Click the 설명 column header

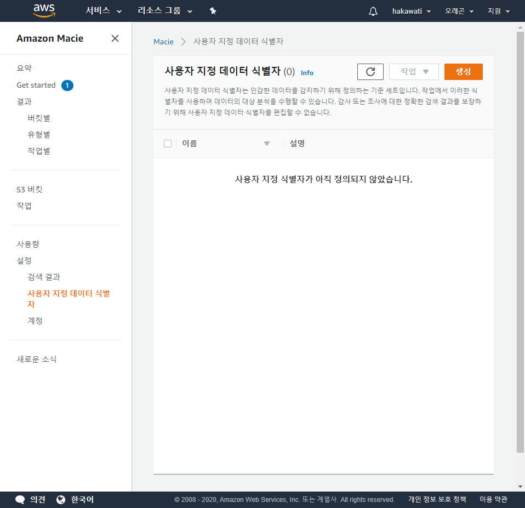tap(297, 144)
